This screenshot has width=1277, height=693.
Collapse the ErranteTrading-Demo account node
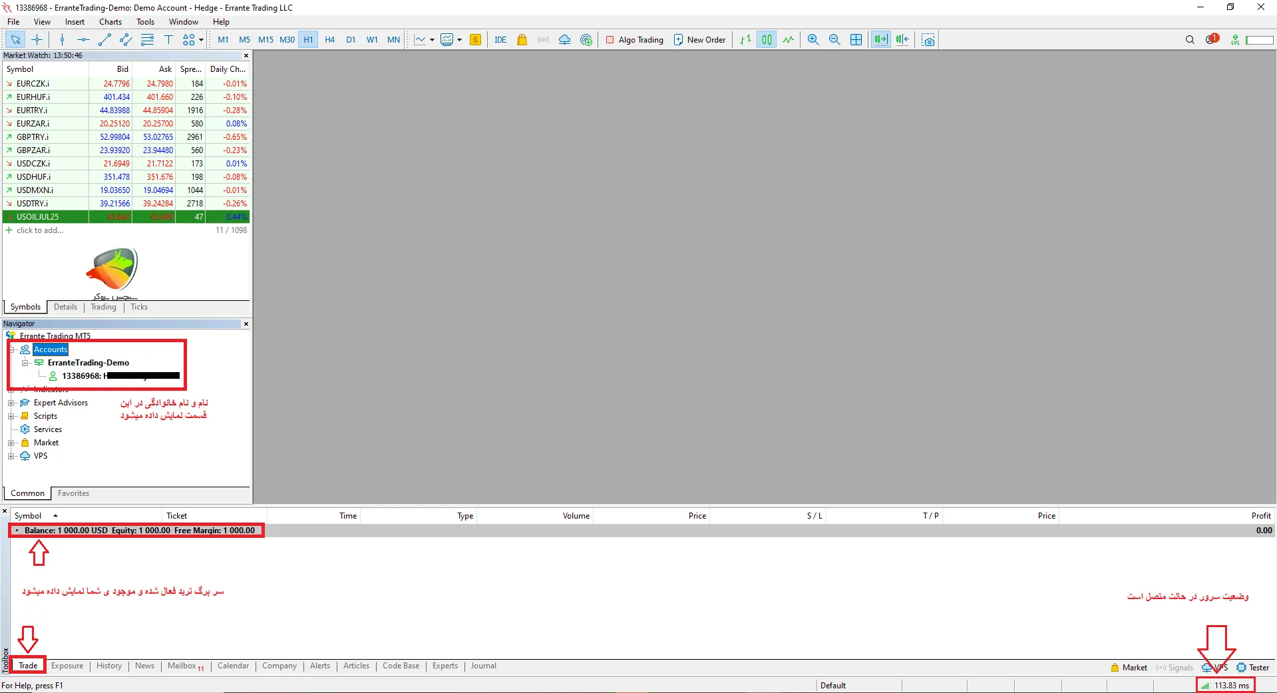pyautogui.click(x=25, y=363)
